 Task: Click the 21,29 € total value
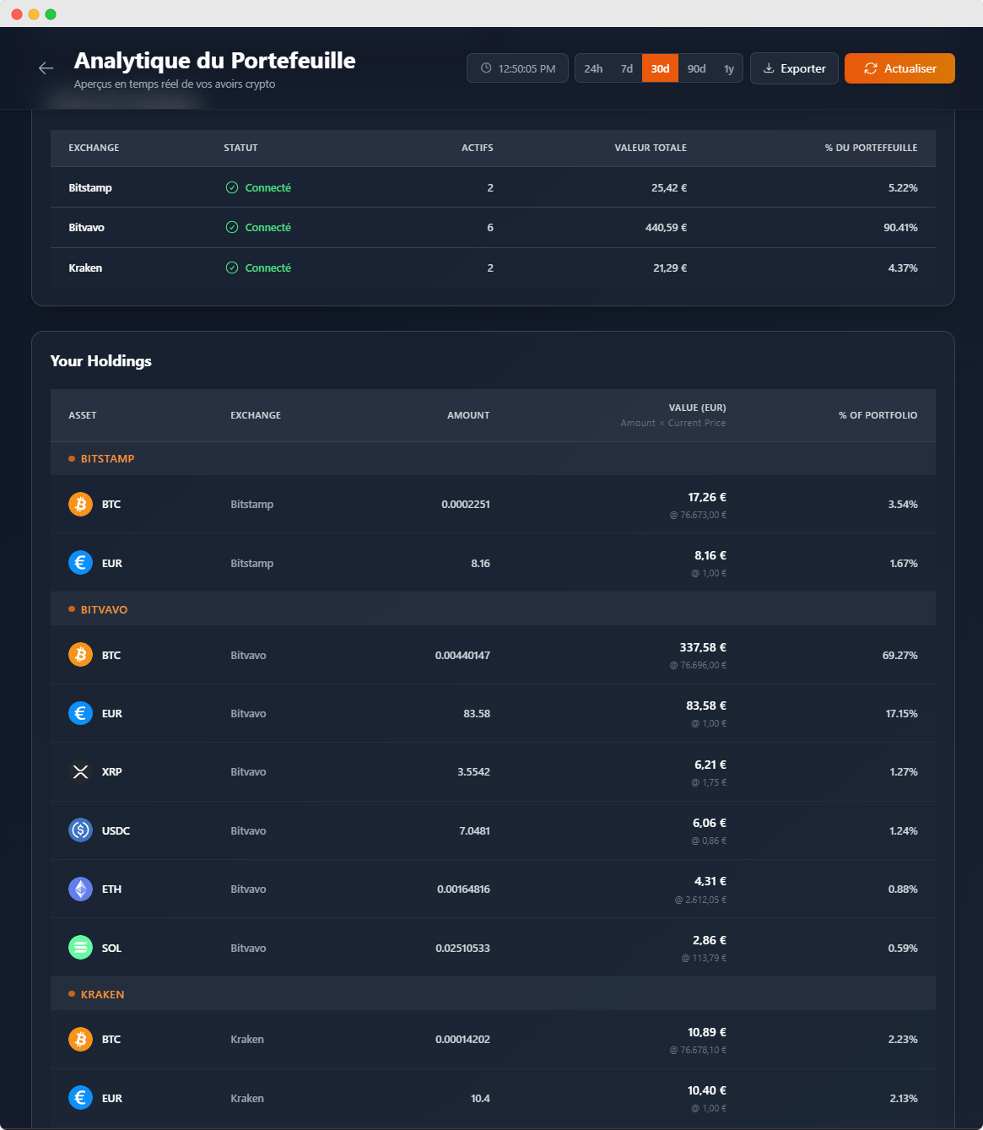click(x=670, y=268)
